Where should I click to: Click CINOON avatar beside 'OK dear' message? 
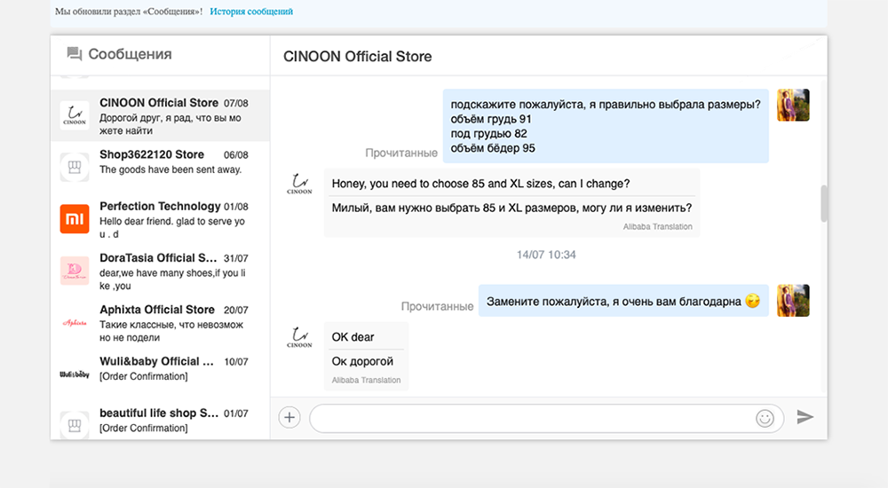(299, 337)
